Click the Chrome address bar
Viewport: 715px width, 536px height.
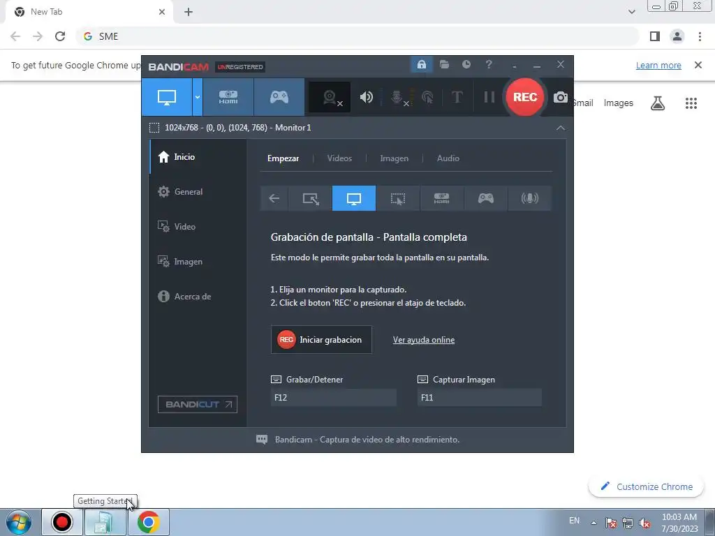pyautogui.click(x=357, y=36)
